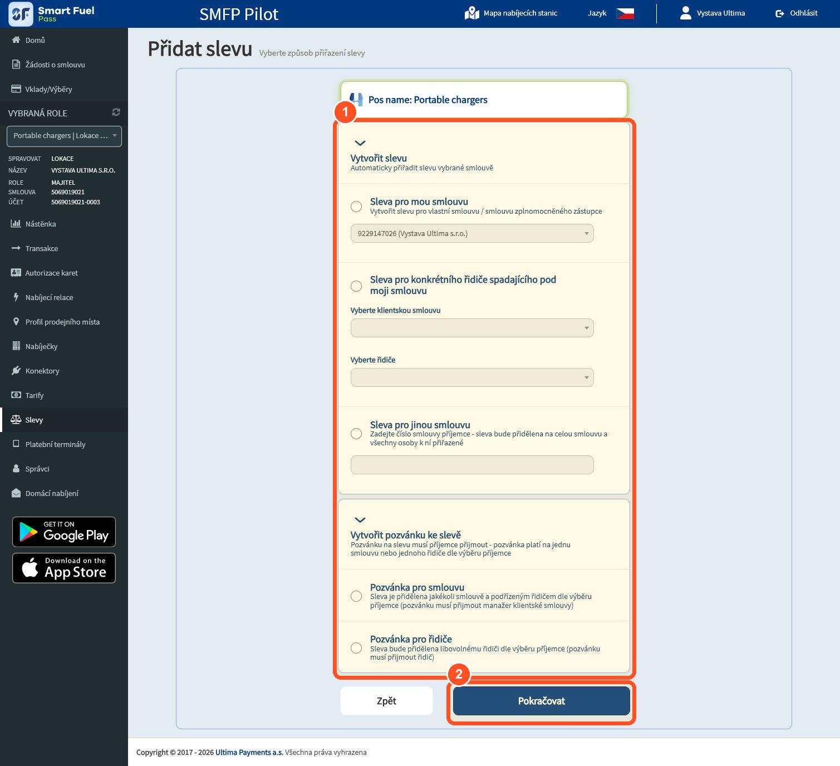Open Slevy menu item
The width and height of the screenshot is (840, 766).
(x=64, y=420)
